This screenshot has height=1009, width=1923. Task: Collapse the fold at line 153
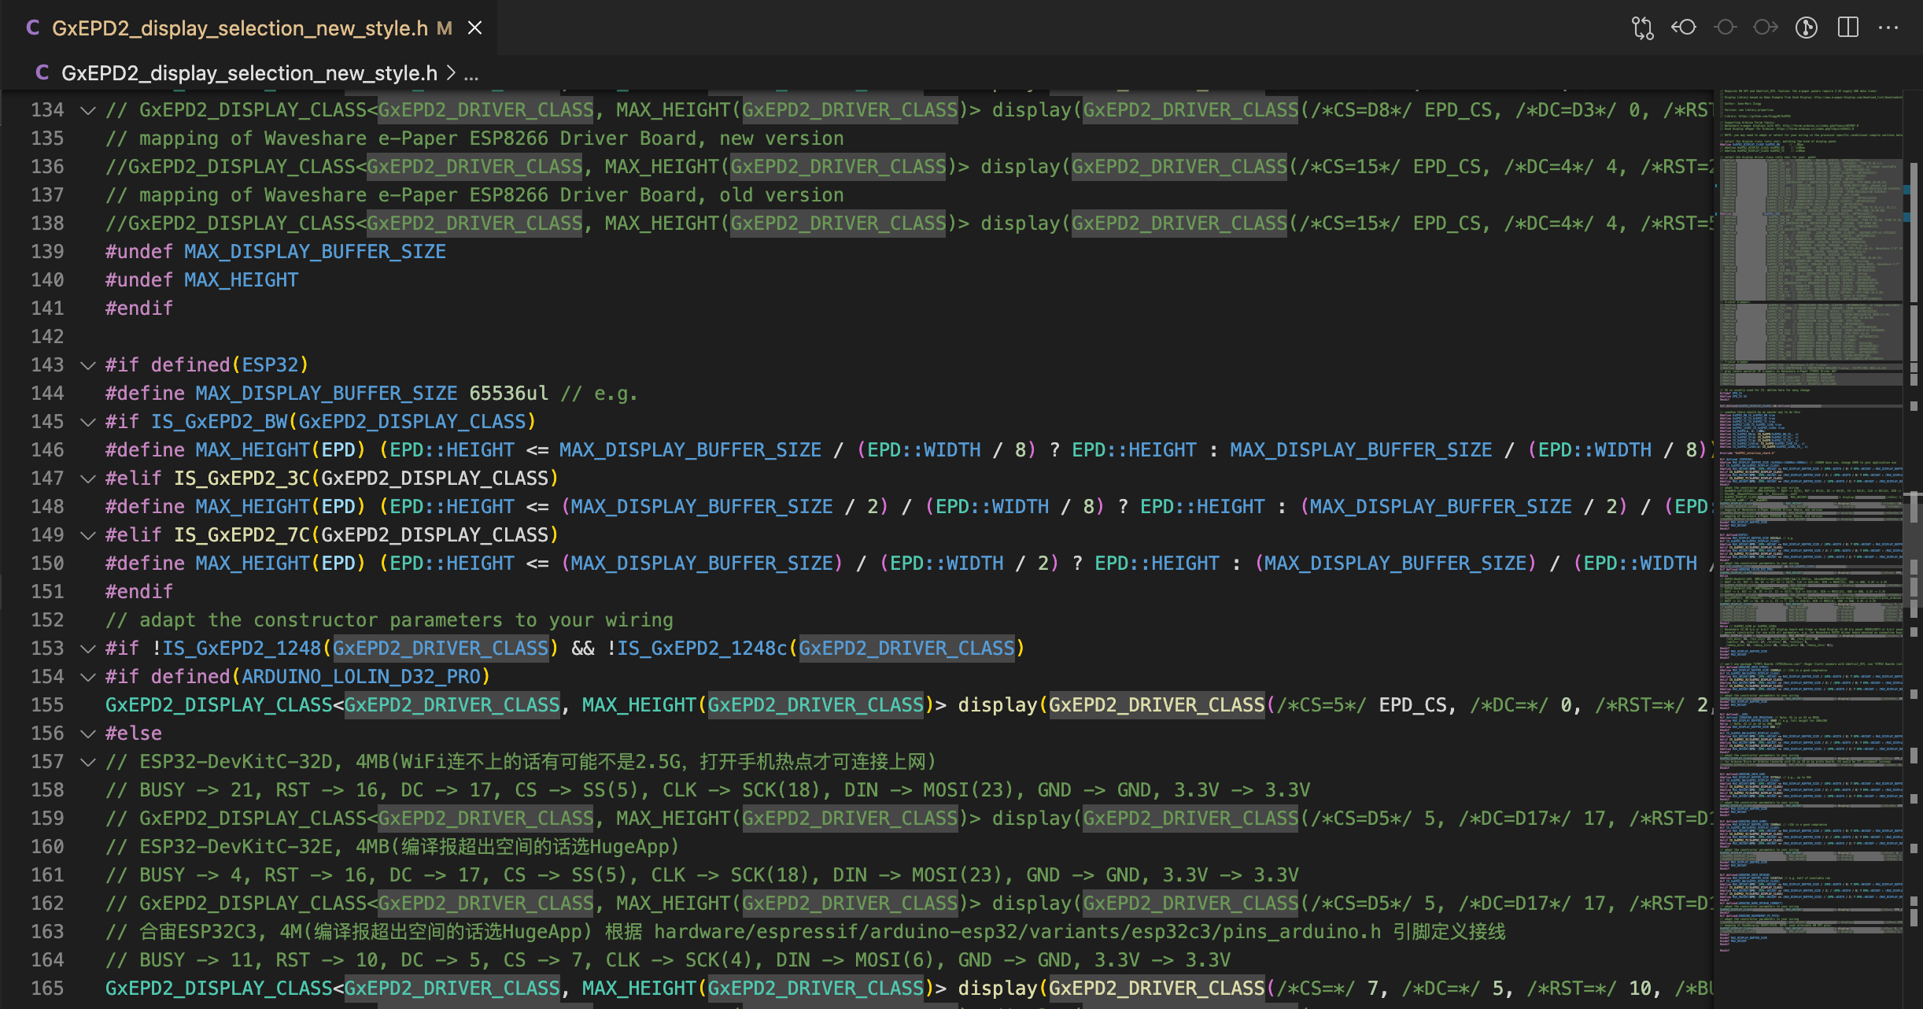pos(88,649)
